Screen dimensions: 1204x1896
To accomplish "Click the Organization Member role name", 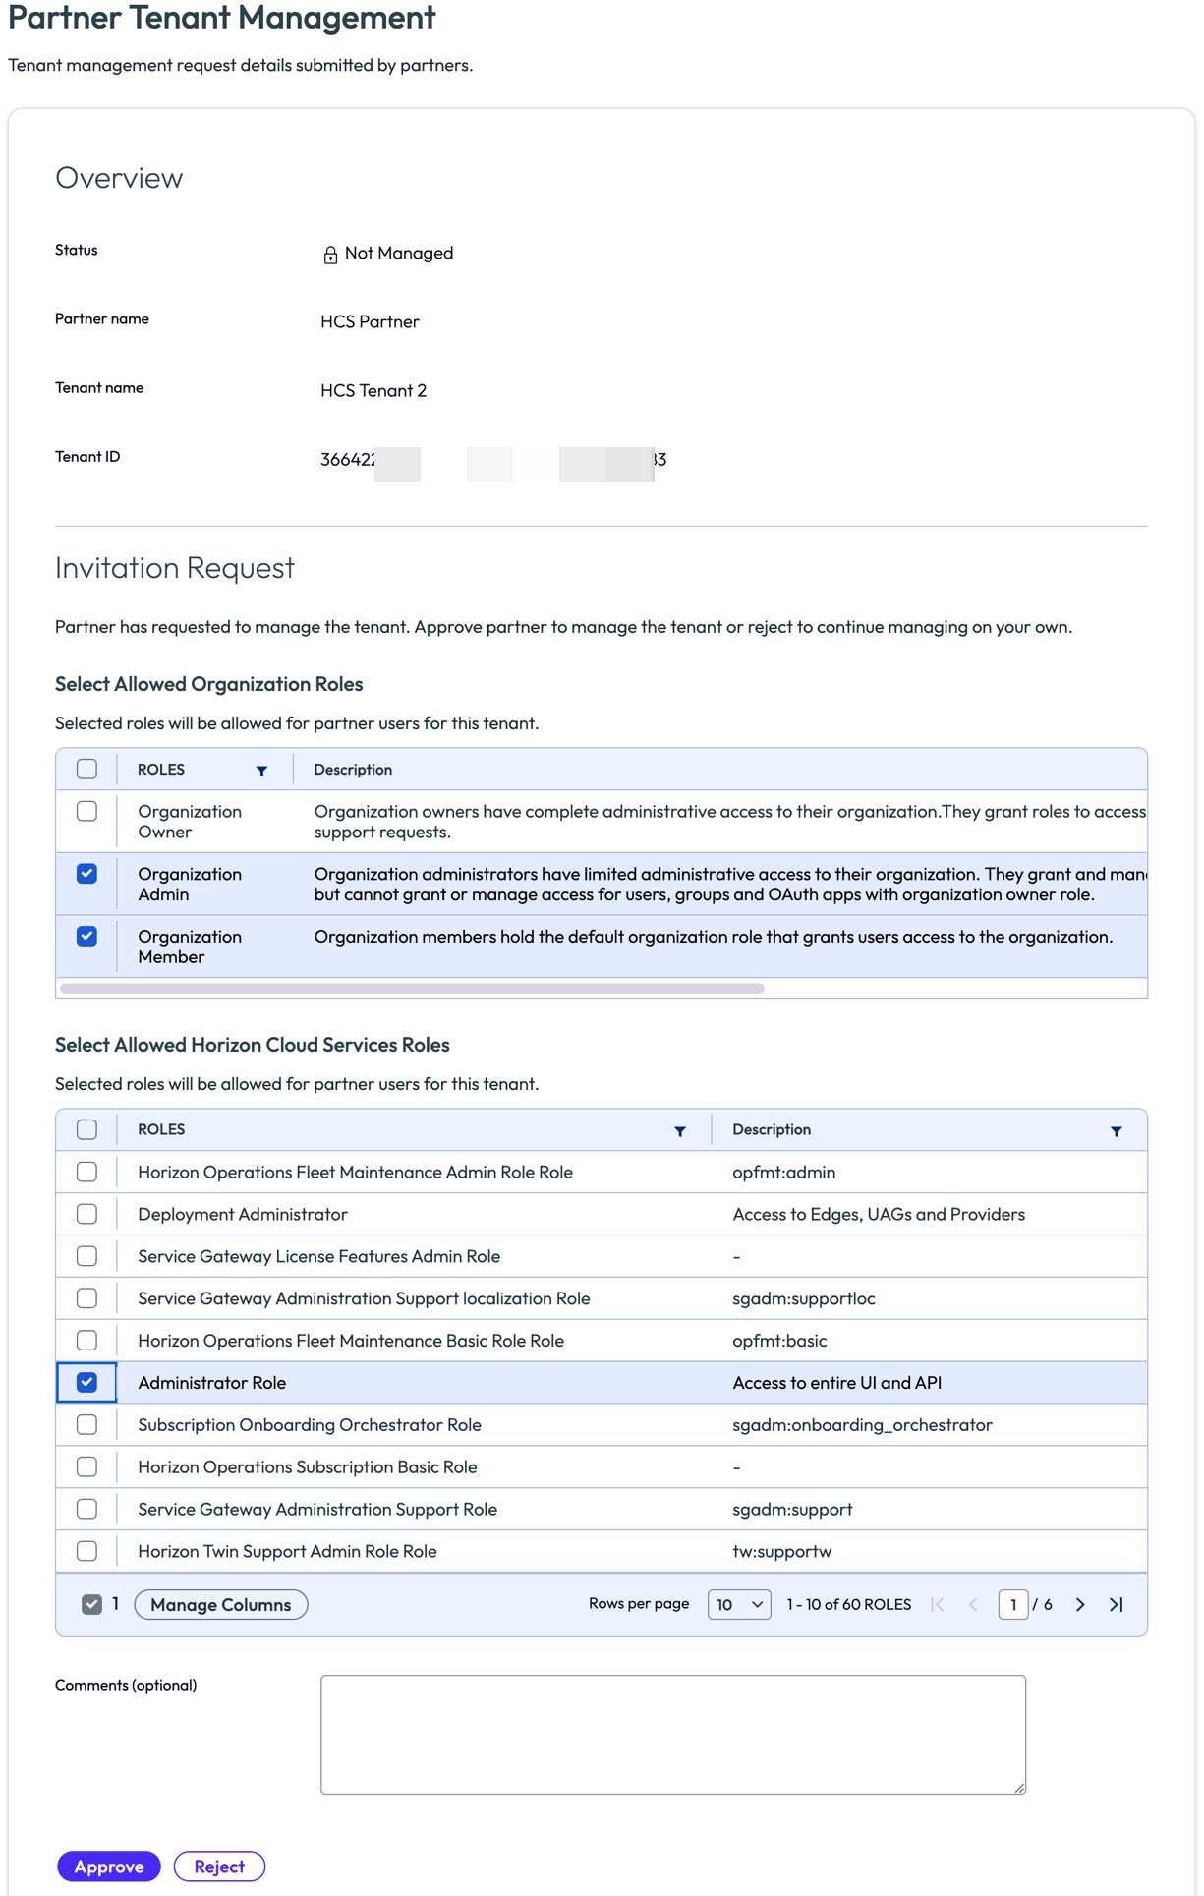I will click(190, 947).
